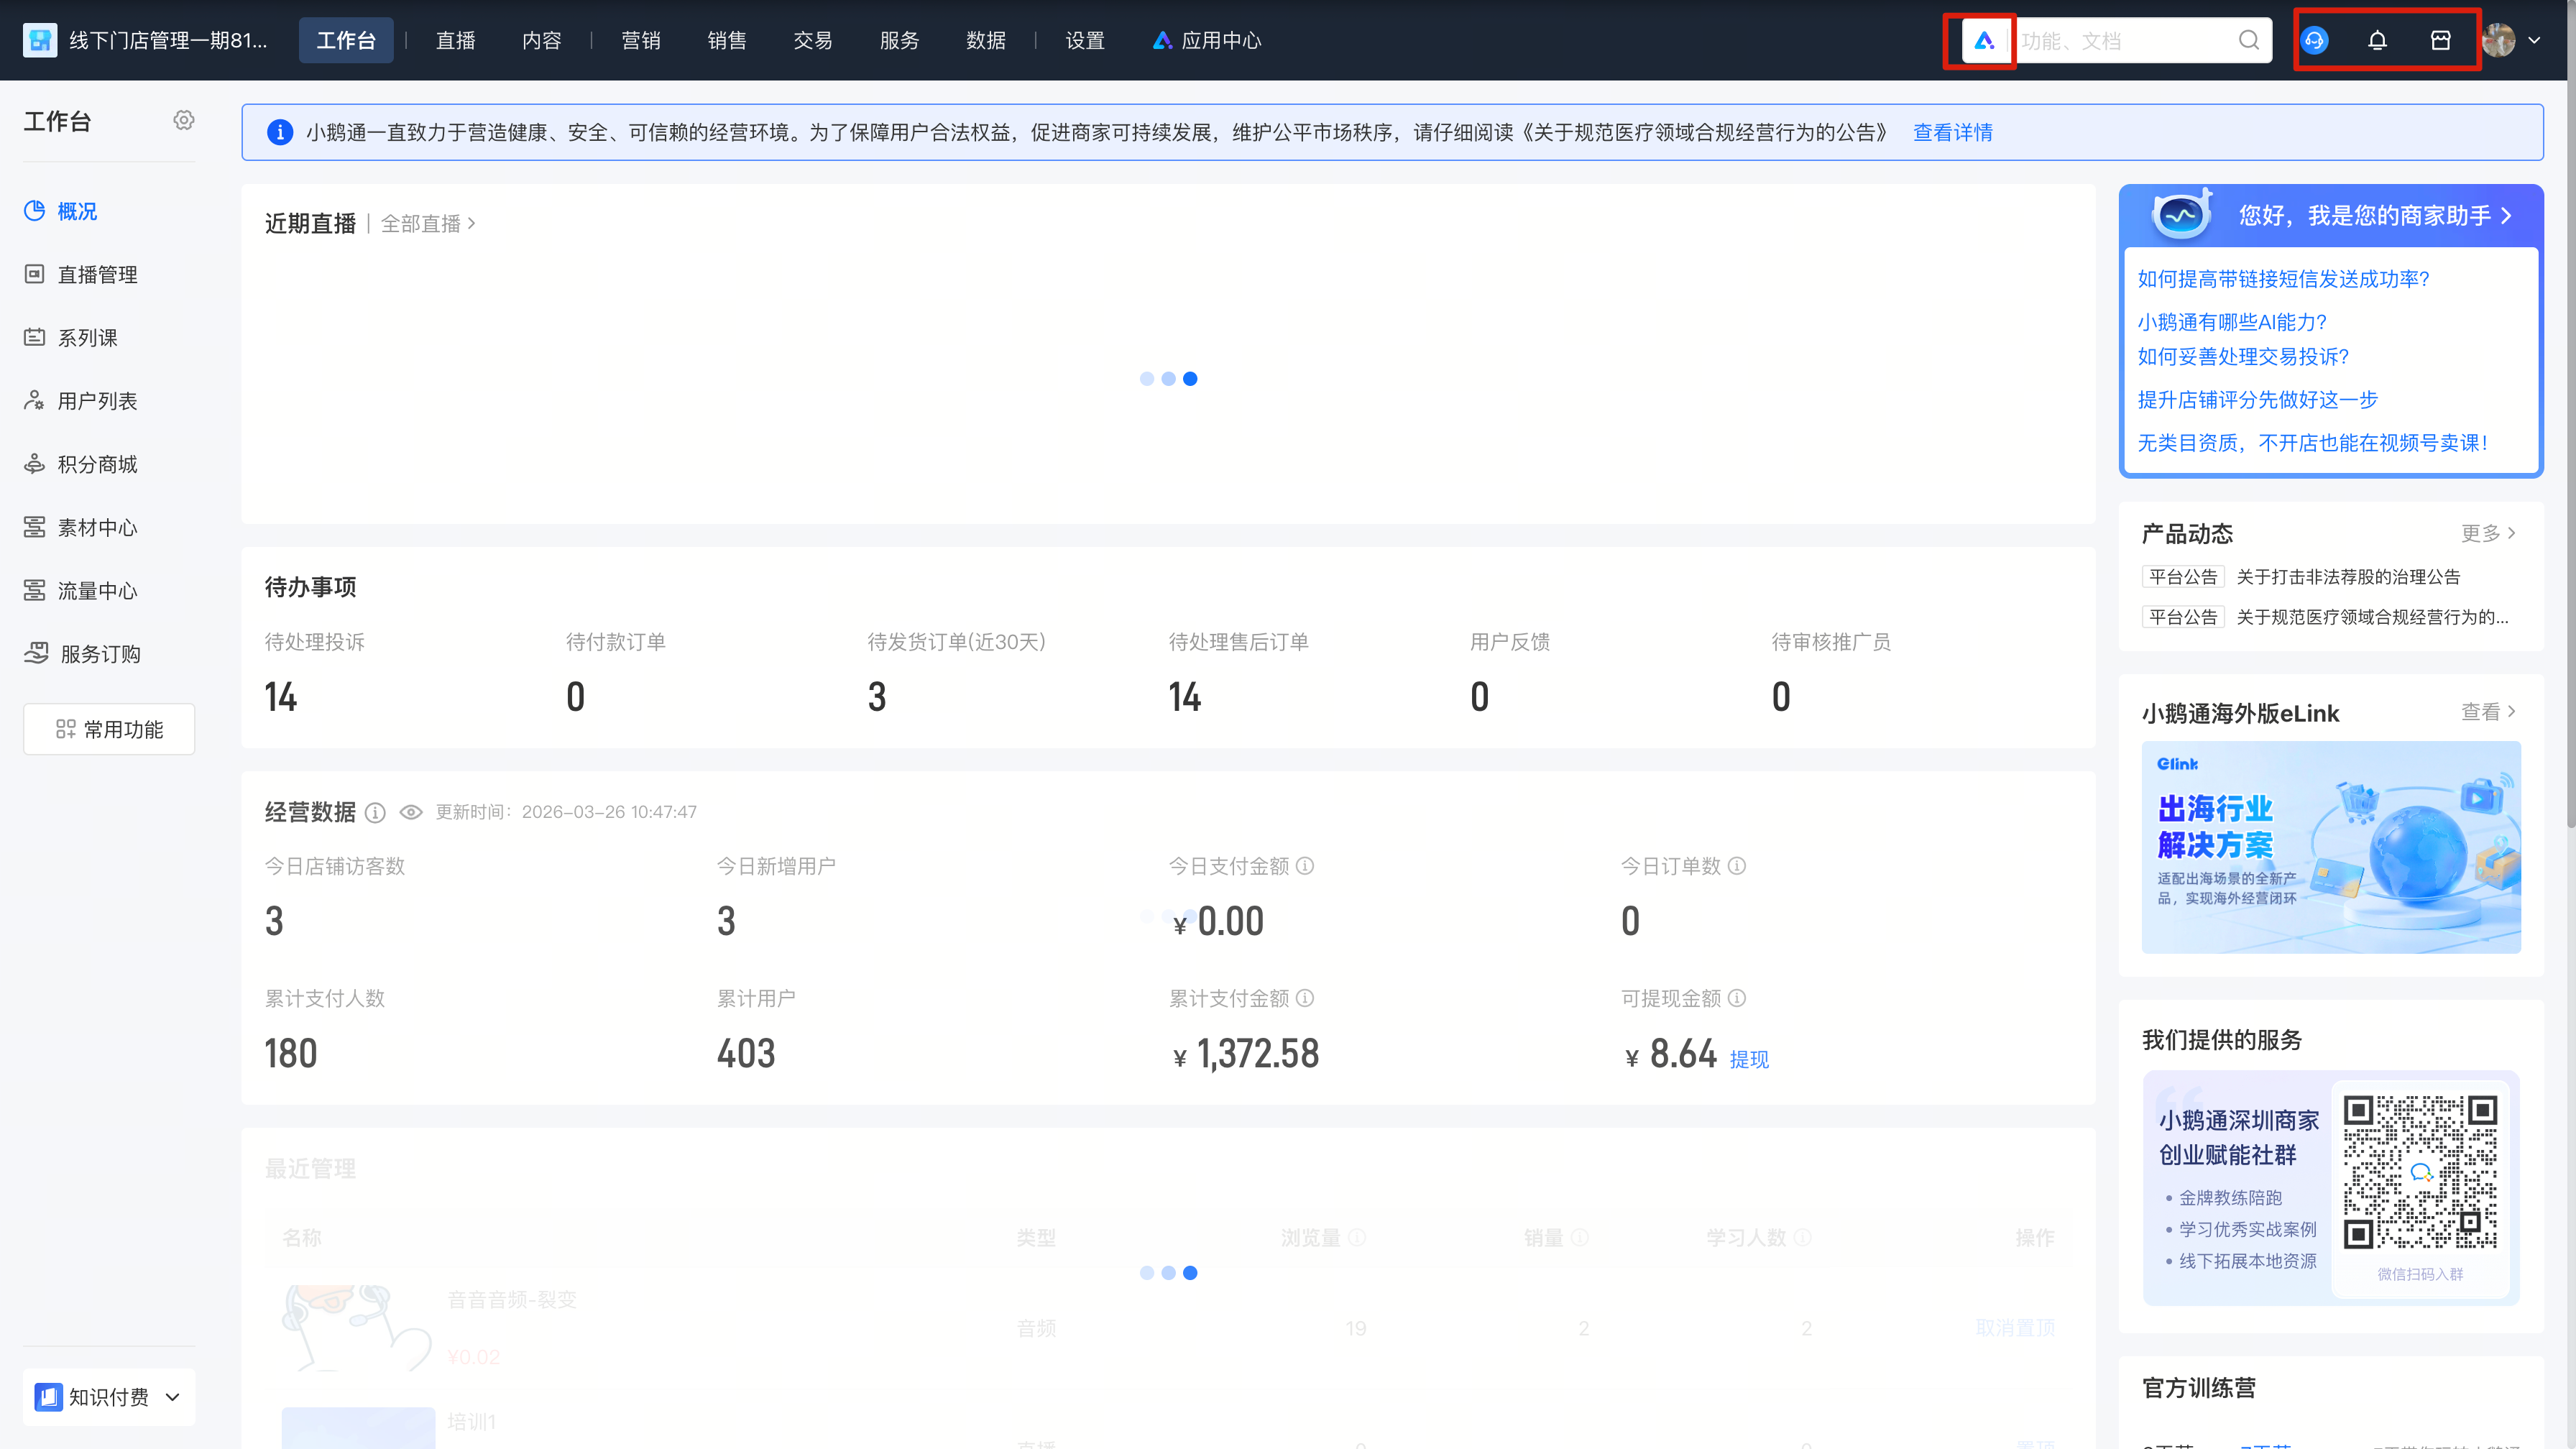
Task: Click the 待发货订单(近30天) count 3
Action: pos(877,697)
